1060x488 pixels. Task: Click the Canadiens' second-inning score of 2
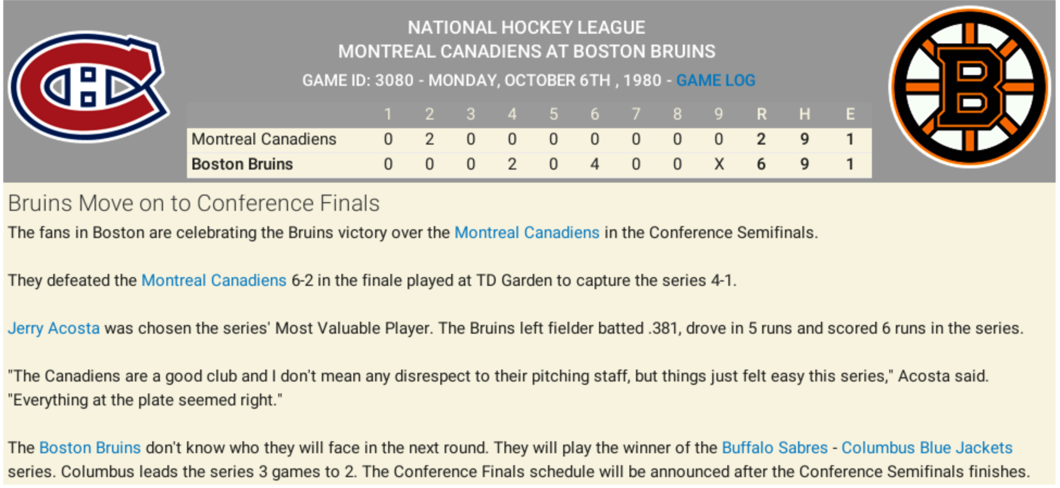pyautogui.click(x=429, y=139)
